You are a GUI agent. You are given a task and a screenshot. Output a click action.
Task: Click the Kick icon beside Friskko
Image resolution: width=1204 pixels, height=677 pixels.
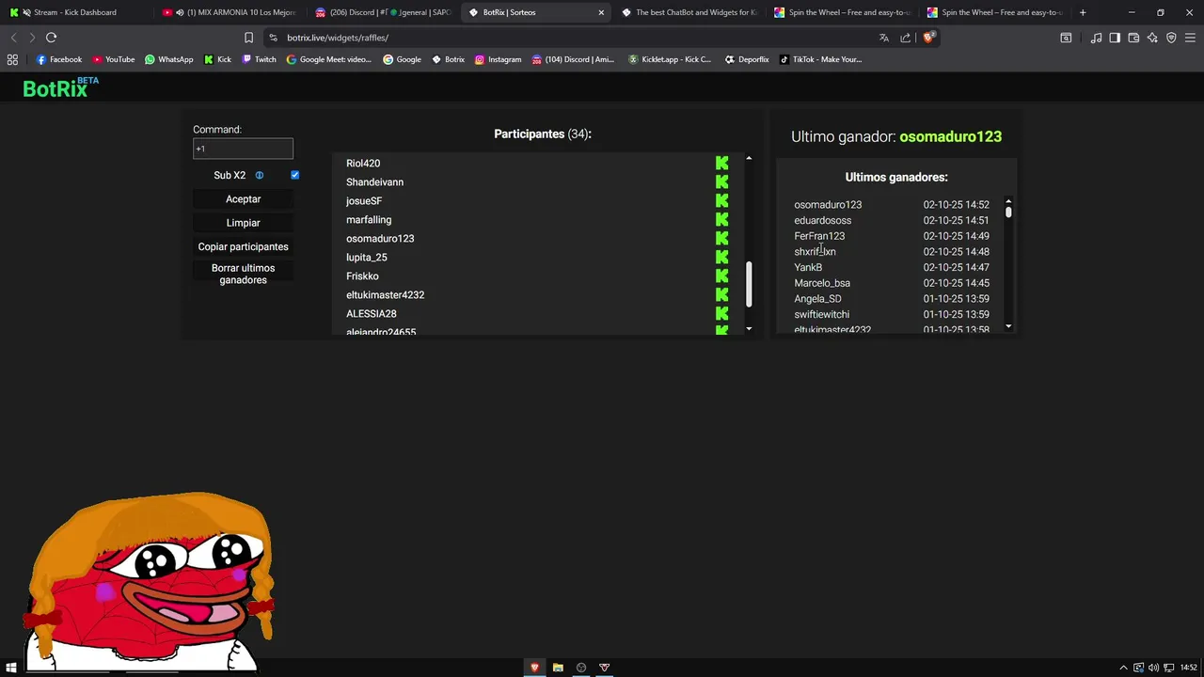(721, 276)
